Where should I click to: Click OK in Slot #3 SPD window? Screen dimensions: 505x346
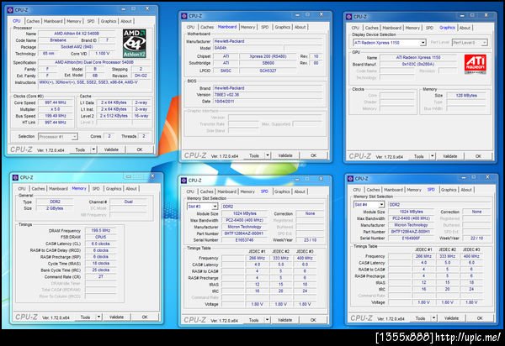pyautogui.click(x=313, y=320)
